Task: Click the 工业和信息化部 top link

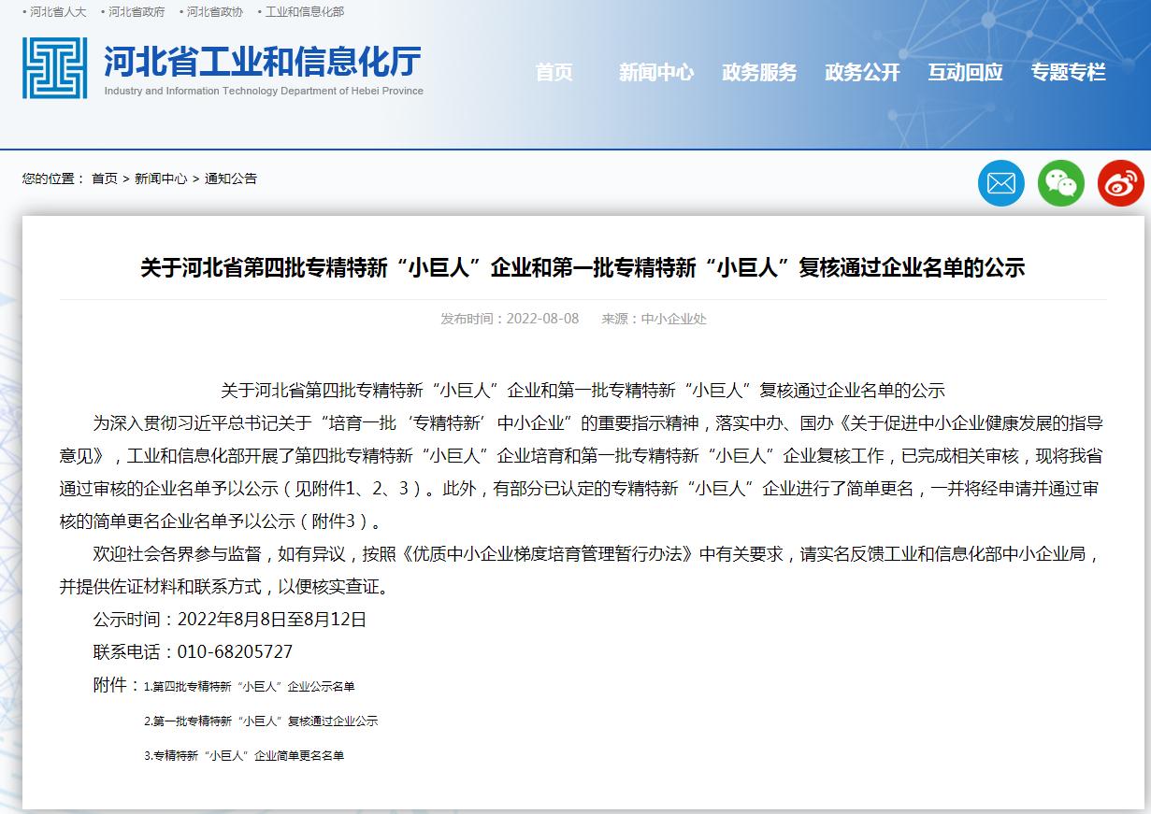Action: [x=304, y=12]
